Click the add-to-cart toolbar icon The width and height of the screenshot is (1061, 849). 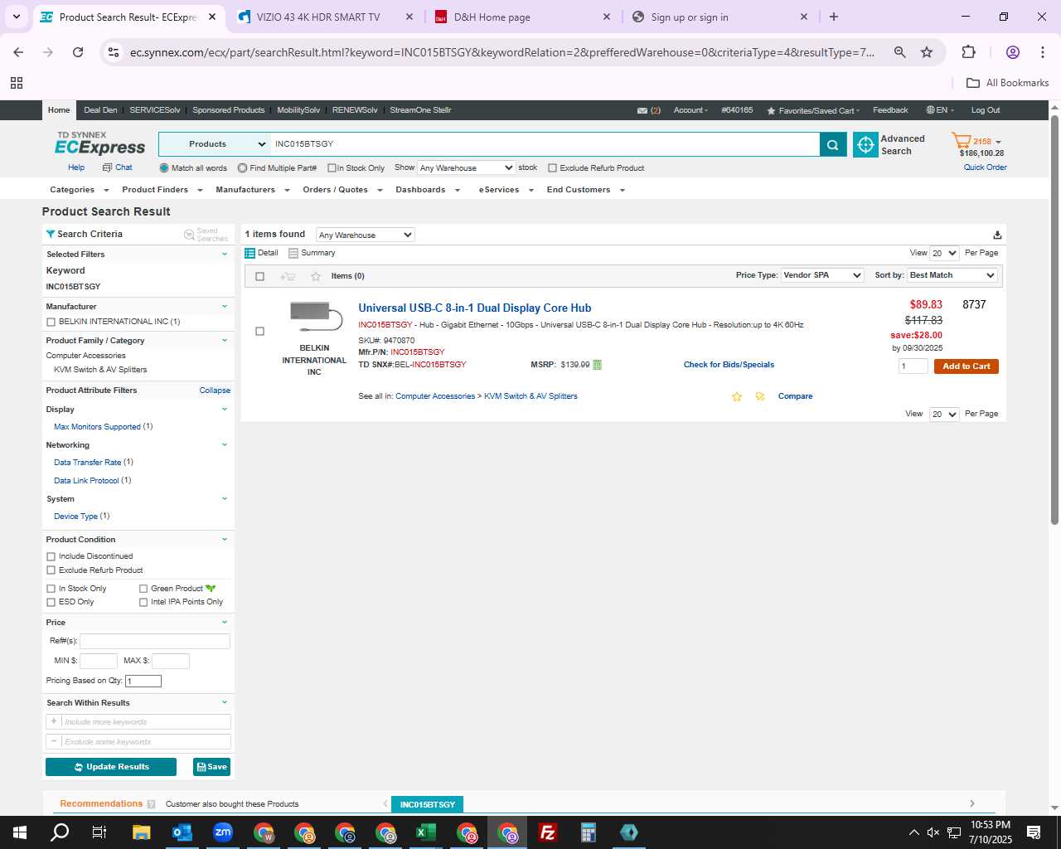pyautogui.click(x=288, y=277)
